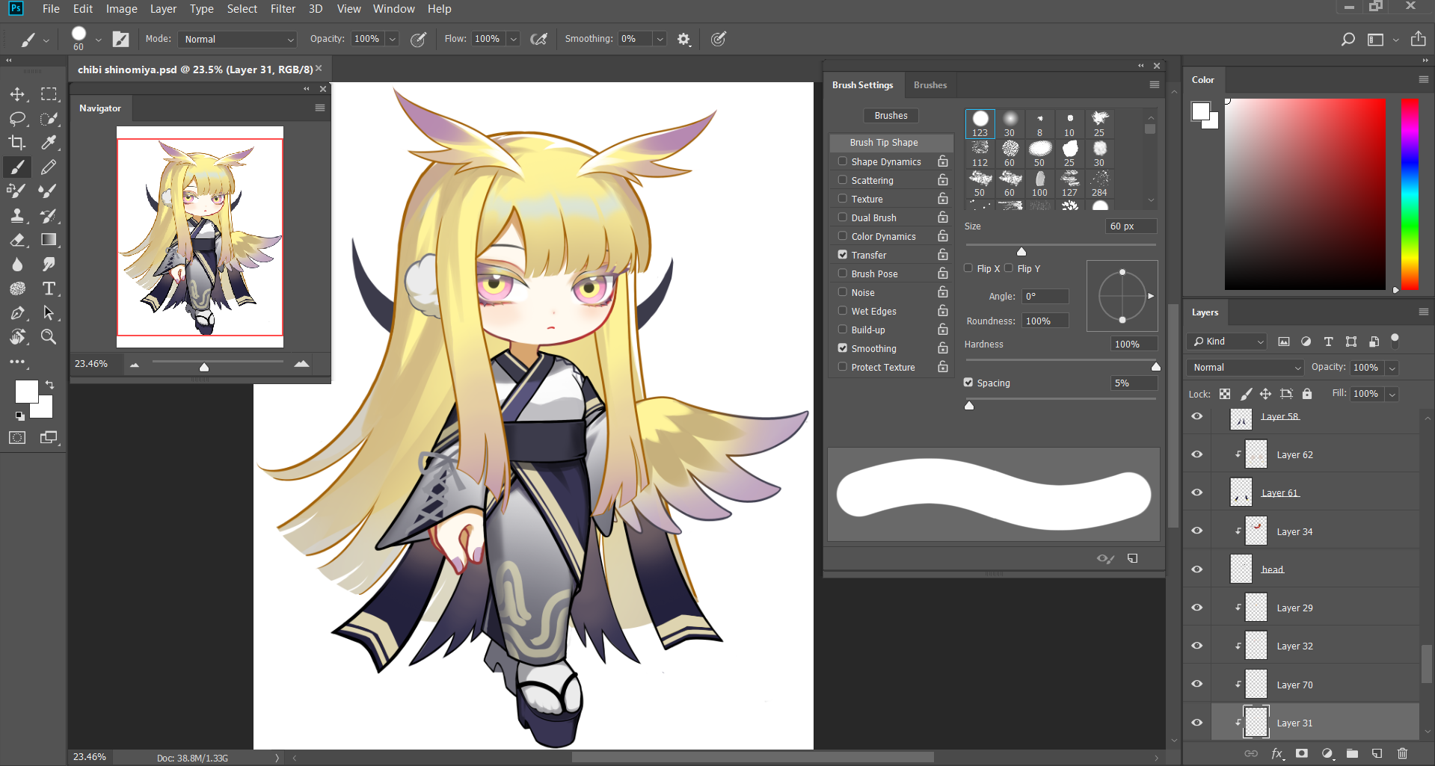The height and width of the screenshot is (766, 1435).
Task: Open layer blend mode Normal dropdown
Action: [x=1245, y=368]
